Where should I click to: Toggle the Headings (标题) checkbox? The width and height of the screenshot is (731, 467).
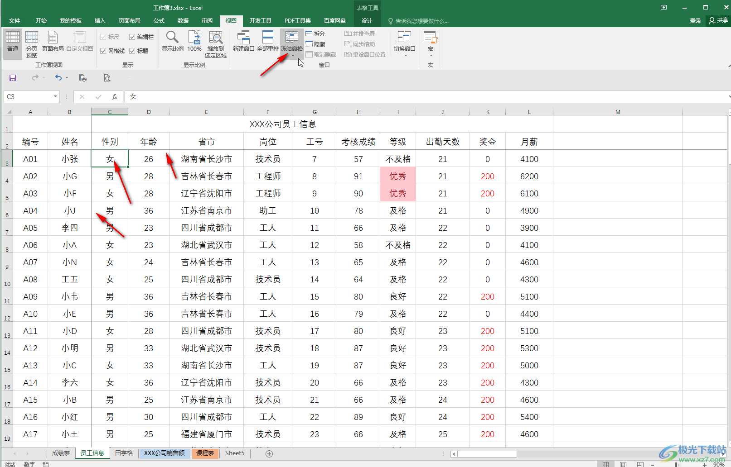click(x=139, y=51)
